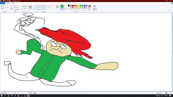Open Paint Help question mark icon
This screenshot has width=173, height=97.
[172, 3]
